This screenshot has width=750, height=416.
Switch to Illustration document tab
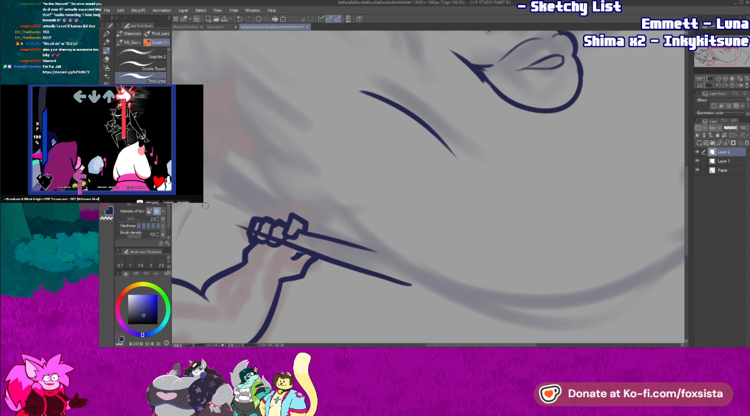217,27
